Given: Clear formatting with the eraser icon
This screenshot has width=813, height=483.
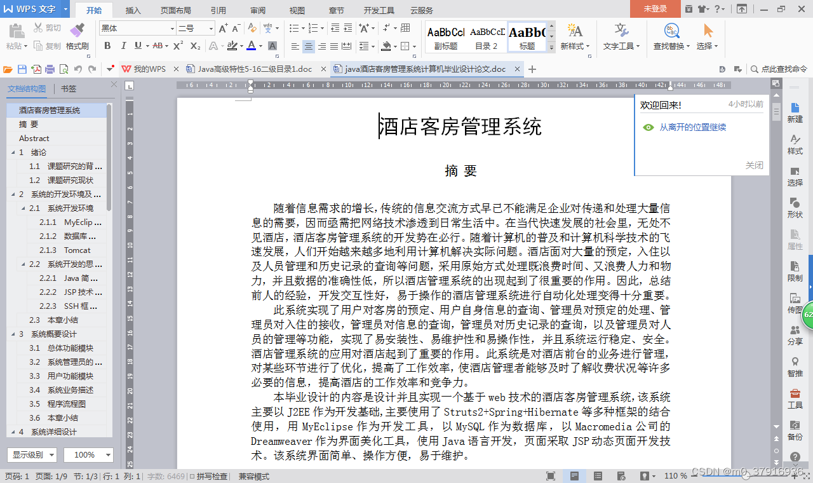Looking at the screenshot, I should pyautogui.click(x=252, y=29).
